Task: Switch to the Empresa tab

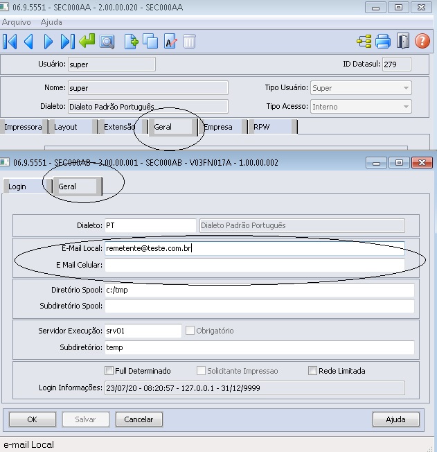Action: point(223,127)
